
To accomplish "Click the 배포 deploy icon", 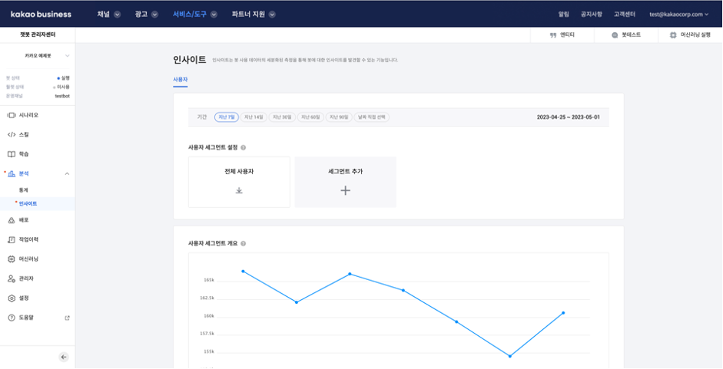I will [x=12, y=219].
